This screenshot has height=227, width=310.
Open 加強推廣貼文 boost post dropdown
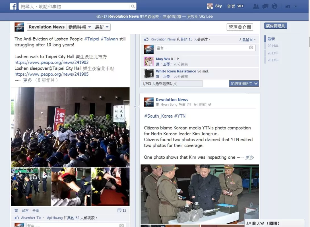244,84
